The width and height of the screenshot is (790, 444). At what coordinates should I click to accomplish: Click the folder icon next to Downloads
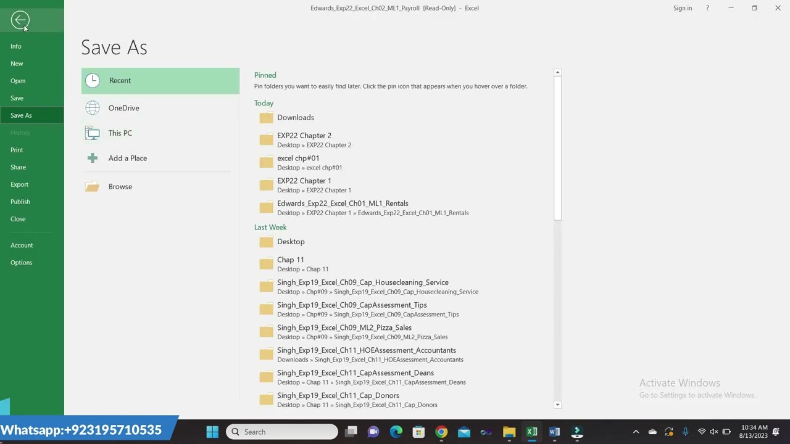(x=266, y=118)
